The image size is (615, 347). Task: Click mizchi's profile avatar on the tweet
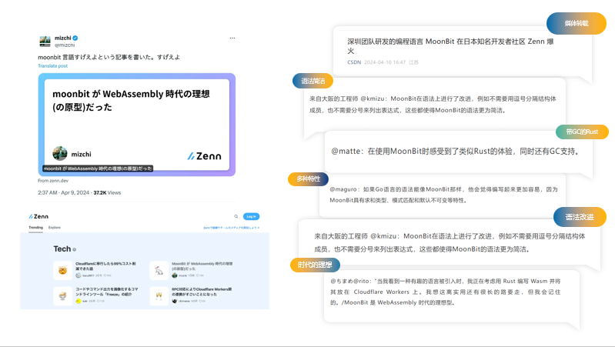(x=45, y=42)
